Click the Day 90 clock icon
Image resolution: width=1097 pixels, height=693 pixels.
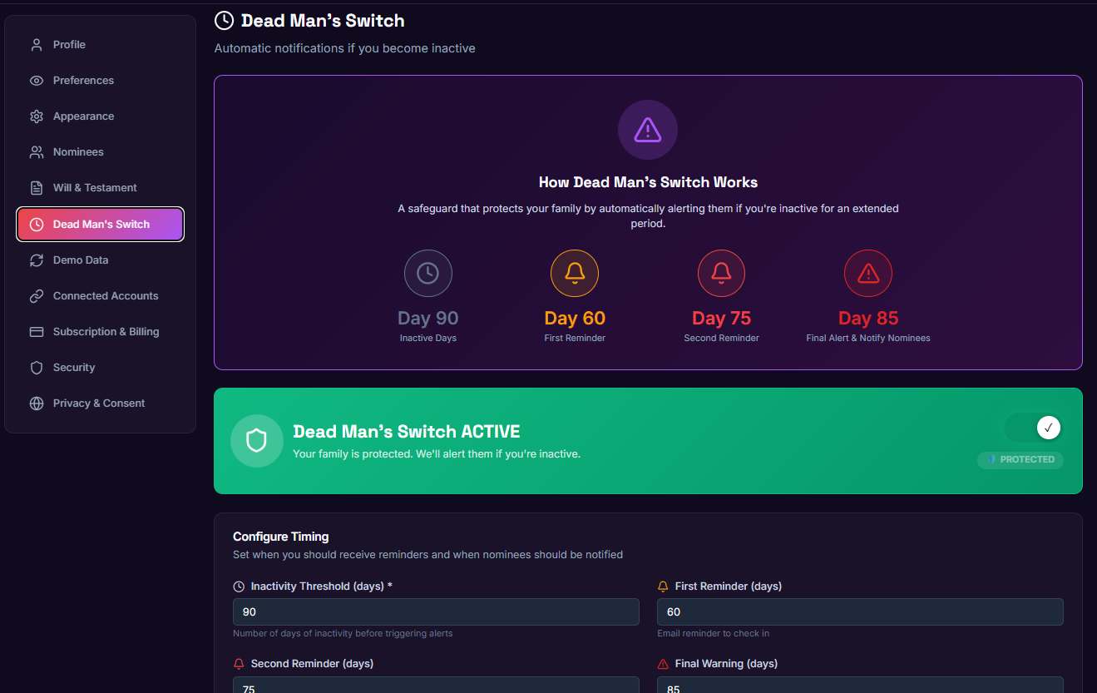click(427, 274)
